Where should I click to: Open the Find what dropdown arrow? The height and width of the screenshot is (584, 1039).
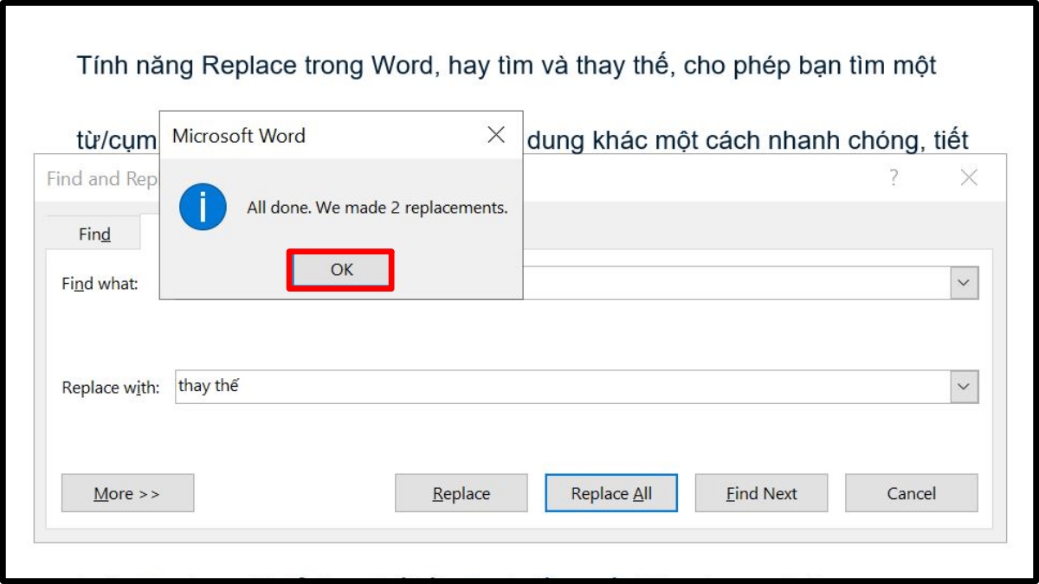tap(965, 283)
